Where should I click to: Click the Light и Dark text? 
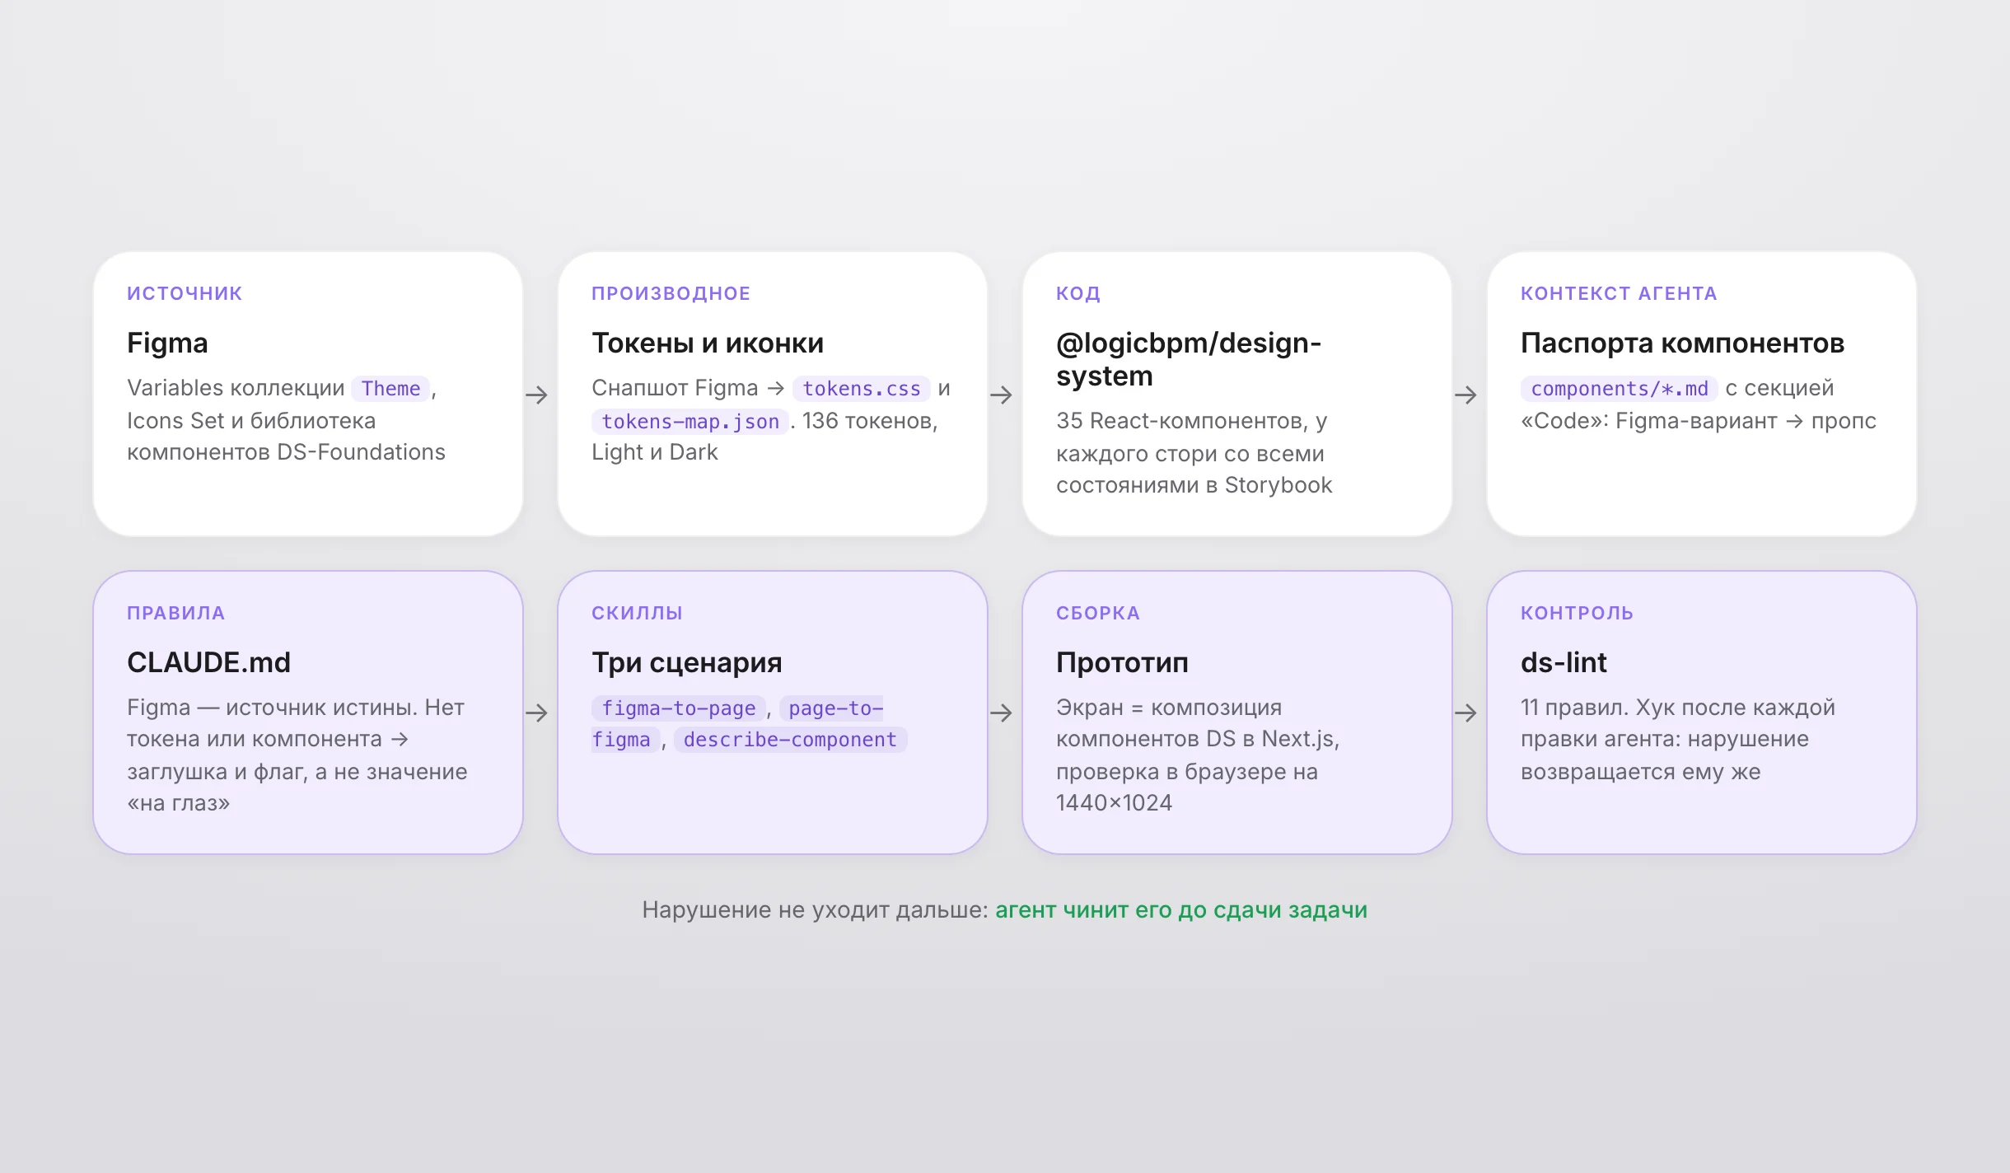click(655, 452)
